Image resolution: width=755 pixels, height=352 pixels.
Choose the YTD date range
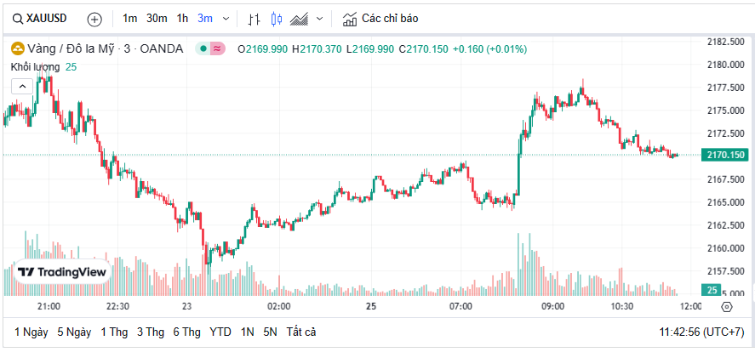coord(220,332)
